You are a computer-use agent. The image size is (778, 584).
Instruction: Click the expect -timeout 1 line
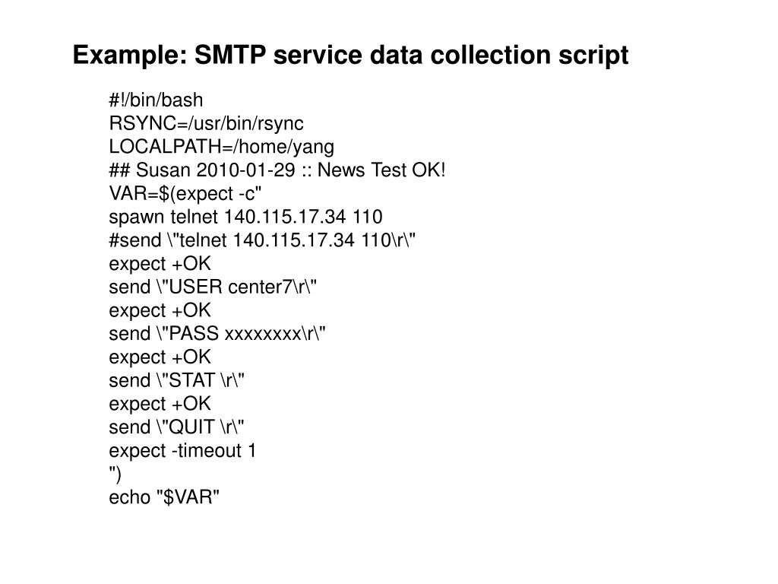coord(183,451)
